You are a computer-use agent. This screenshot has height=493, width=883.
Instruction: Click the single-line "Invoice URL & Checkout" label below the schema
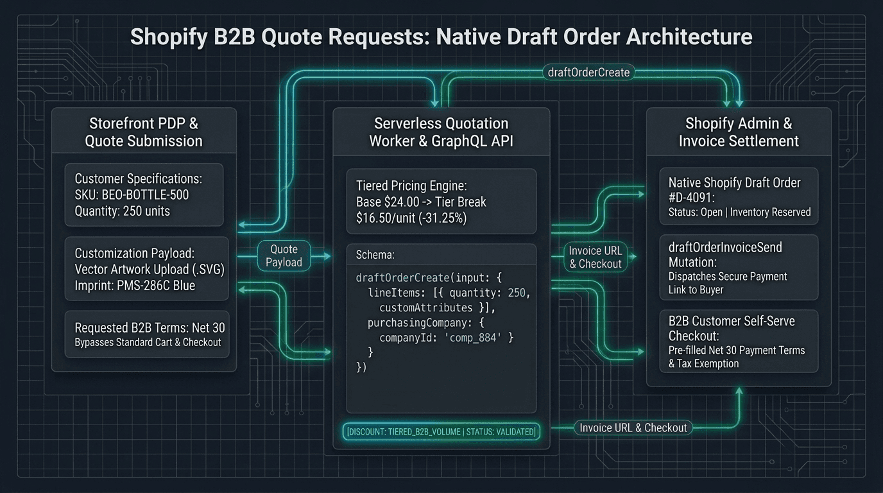pos(633,428)
